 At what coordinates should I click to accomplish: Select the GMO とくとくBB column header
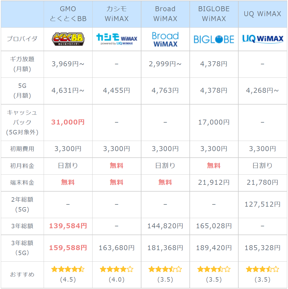(x=68, y=14)
